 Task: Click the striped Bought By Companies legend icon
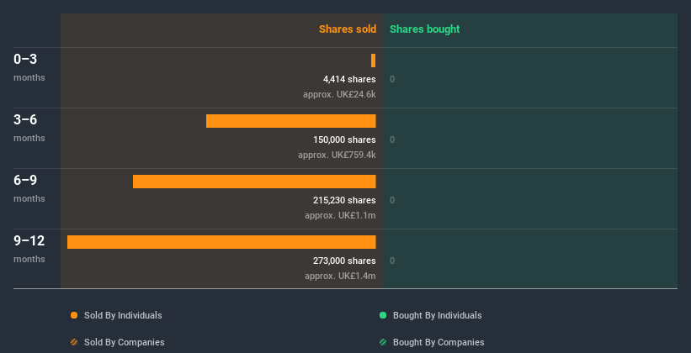(383, 342)
